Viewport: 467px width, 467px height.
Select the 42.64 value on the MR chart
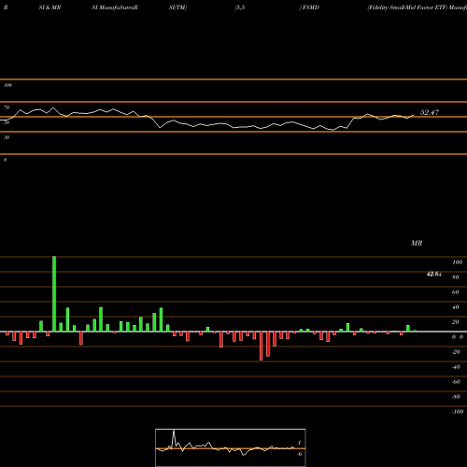[434, 275]
